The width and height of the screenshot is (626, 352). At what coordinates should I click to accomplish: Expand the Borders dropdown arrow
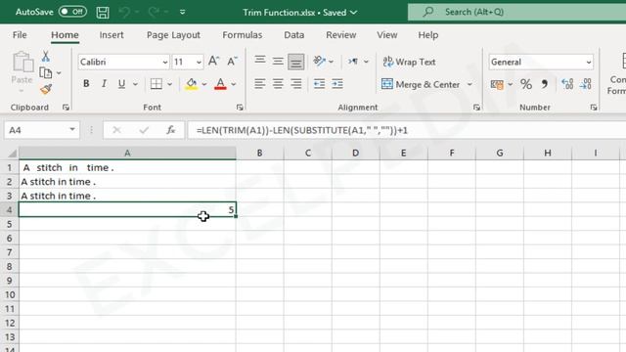169,84
